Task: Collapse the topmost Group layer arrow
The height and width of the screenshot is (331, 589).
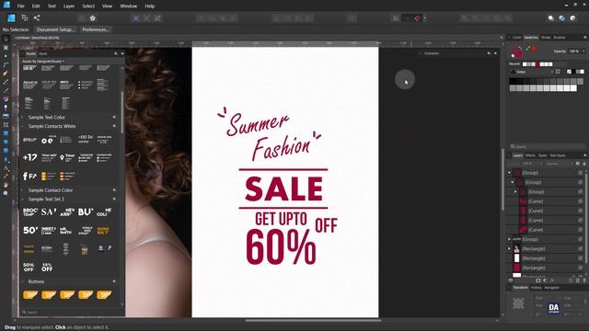Action: pyautogui.click(x=509, y=173)
